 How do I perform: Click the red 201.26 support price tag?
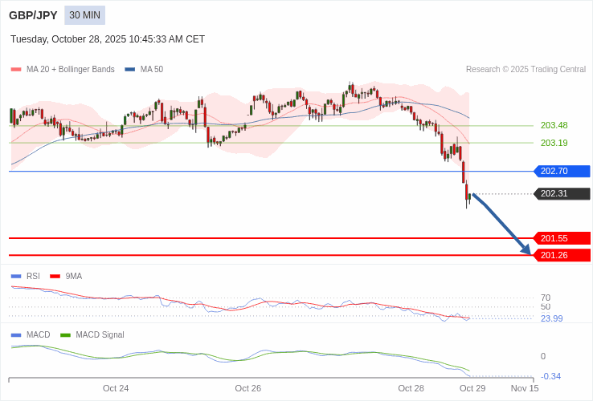tap(562, 255)
